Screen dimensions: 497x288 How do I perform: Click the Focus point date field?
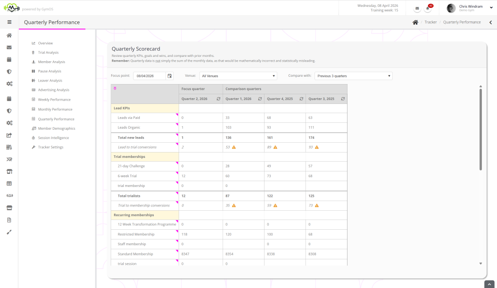(x=149, y=76)
